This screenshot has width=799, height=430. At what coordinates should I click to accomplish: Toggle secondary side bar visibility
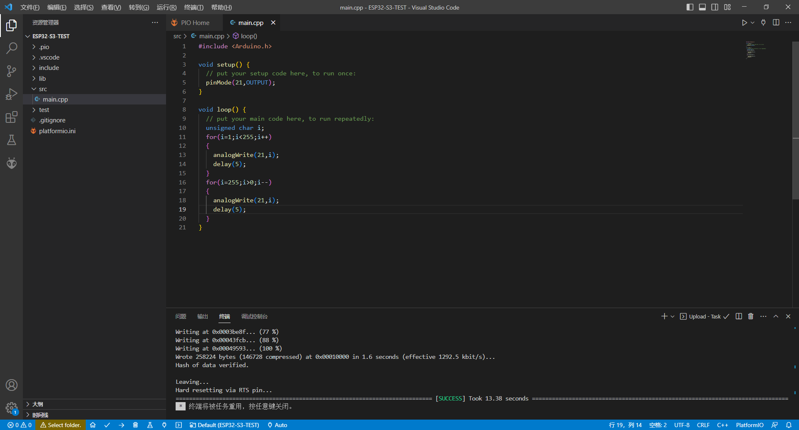715,7
